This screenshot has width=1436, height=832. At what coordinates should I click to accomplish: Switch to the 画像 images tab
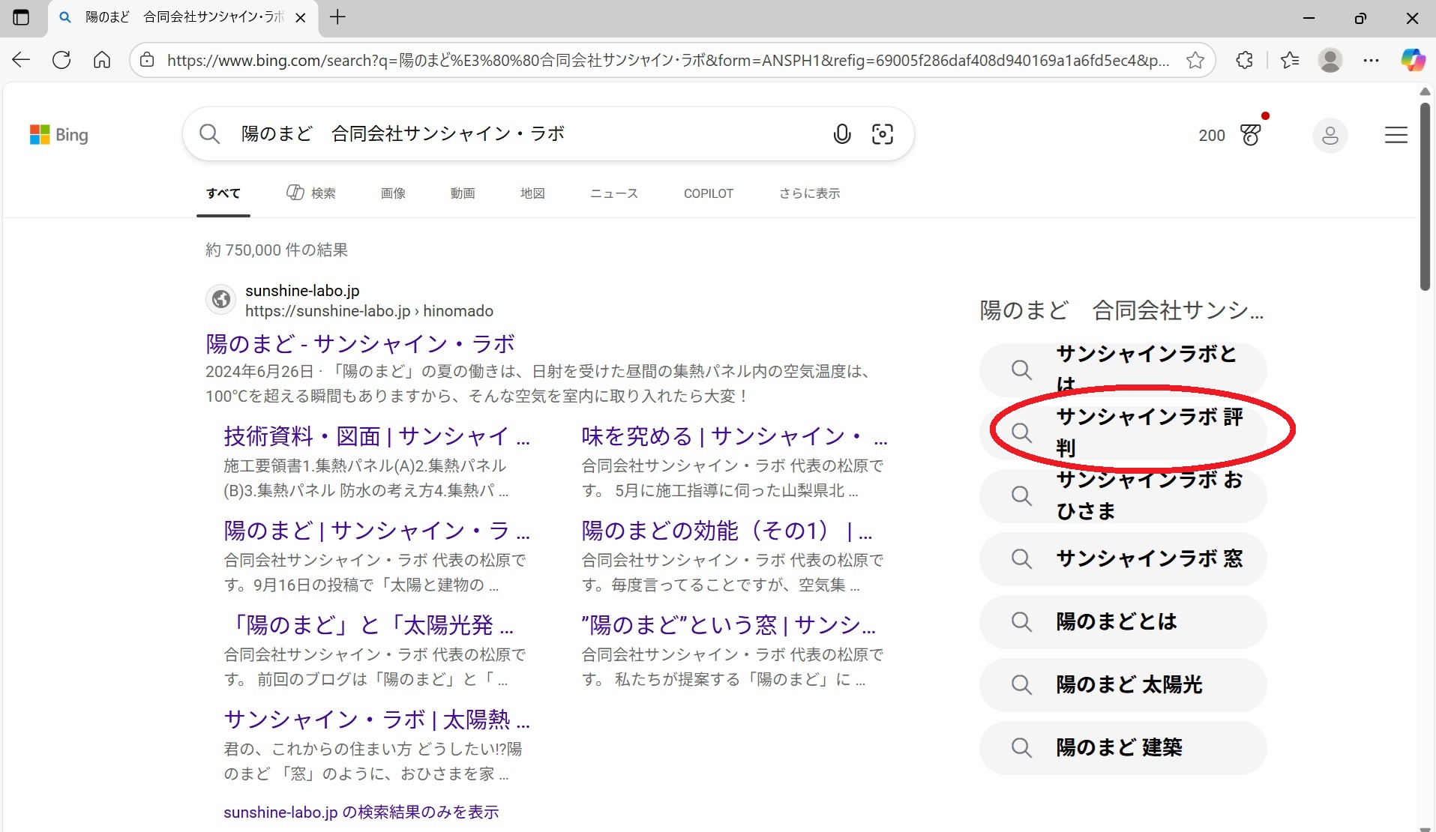[393, 193]
